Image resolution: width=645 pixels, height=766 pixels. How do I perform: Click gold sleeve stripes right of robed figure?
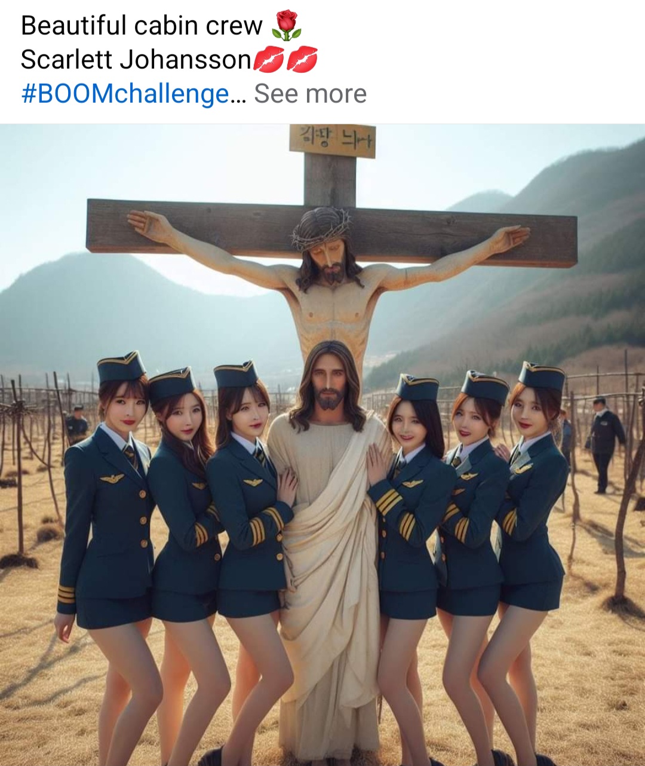pos(388,501)
